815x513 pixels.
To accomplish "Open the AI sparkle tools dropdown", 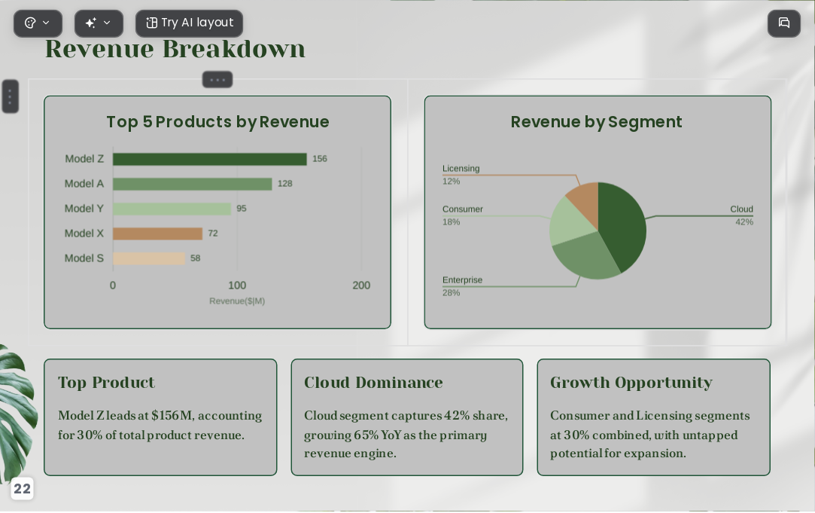I will point(99,23).
